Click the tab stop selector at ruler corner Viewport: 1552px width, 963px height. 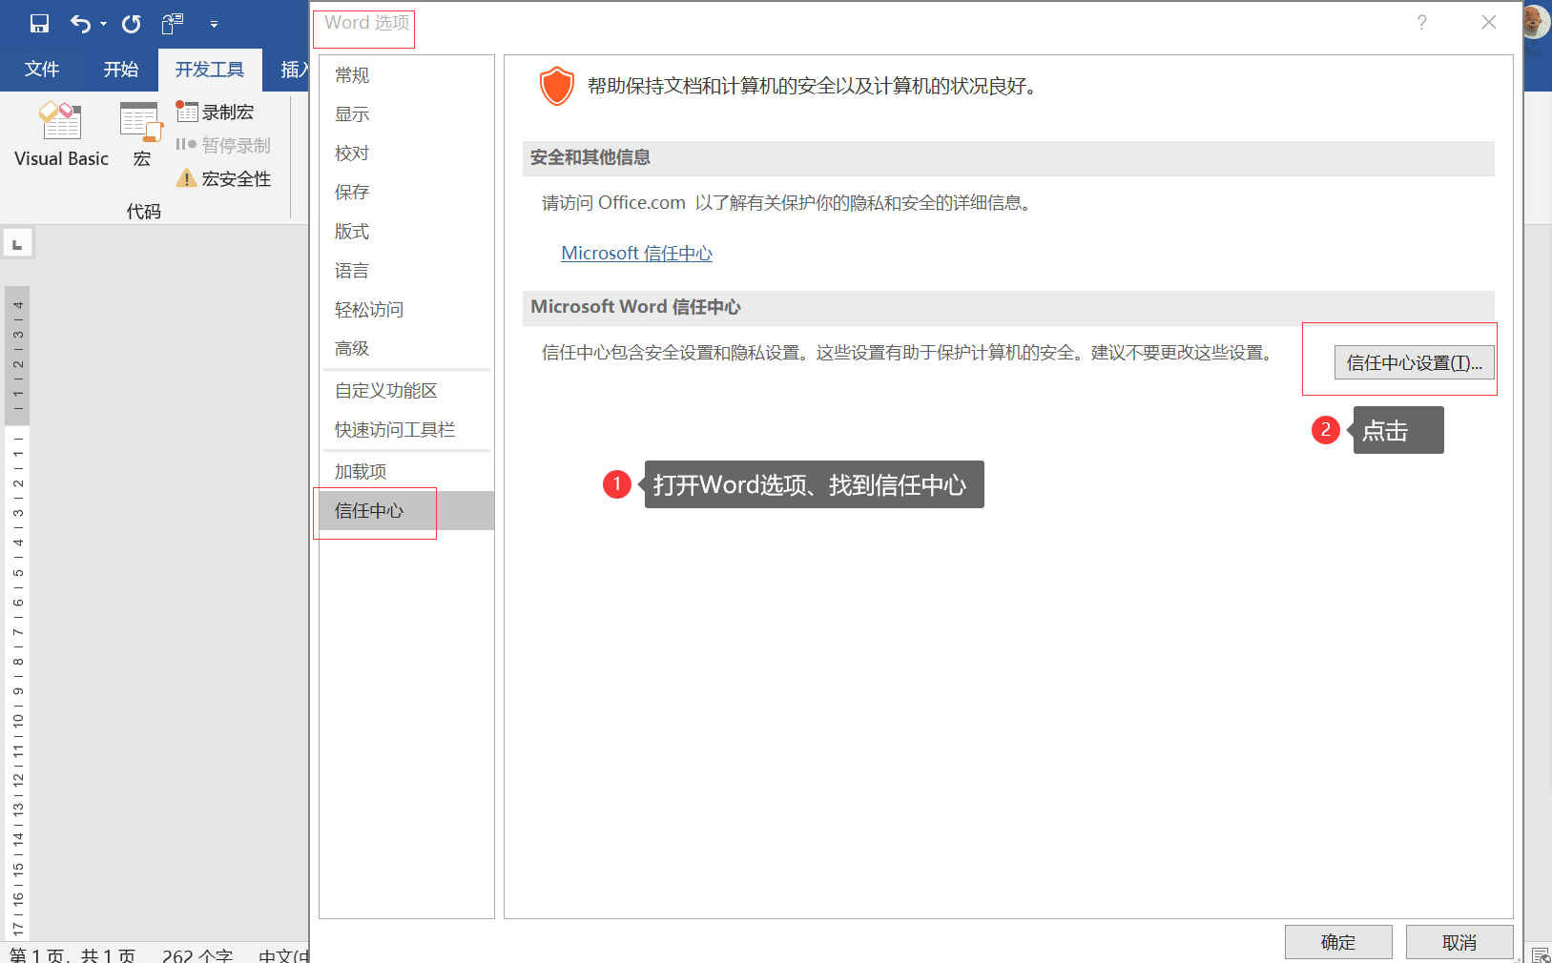pos(17,243)
